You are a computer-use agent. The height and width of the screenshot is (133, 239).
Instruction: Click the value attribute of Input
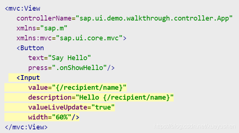[x=38, y=88]
